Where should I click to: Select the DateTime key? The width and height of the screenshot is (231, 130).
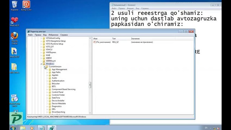point(56,98)
